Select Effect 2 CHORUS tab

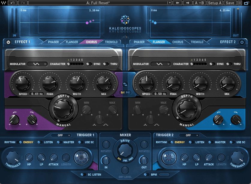[x=178, y=42]
